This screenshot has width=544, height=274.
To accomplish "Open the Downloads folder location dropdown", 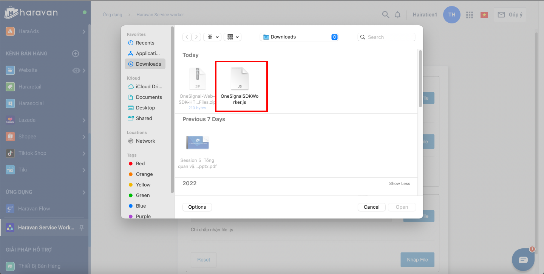I will coord(299,37).
